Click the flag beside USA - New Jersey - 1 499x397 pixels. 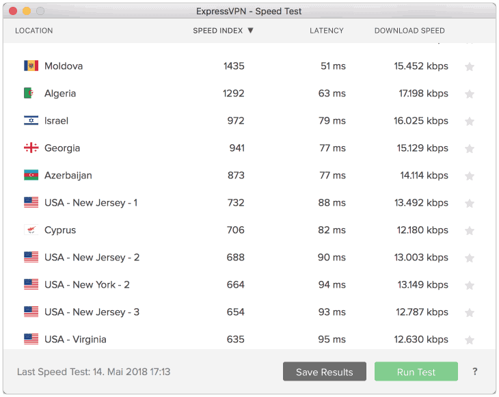point(31,203)
